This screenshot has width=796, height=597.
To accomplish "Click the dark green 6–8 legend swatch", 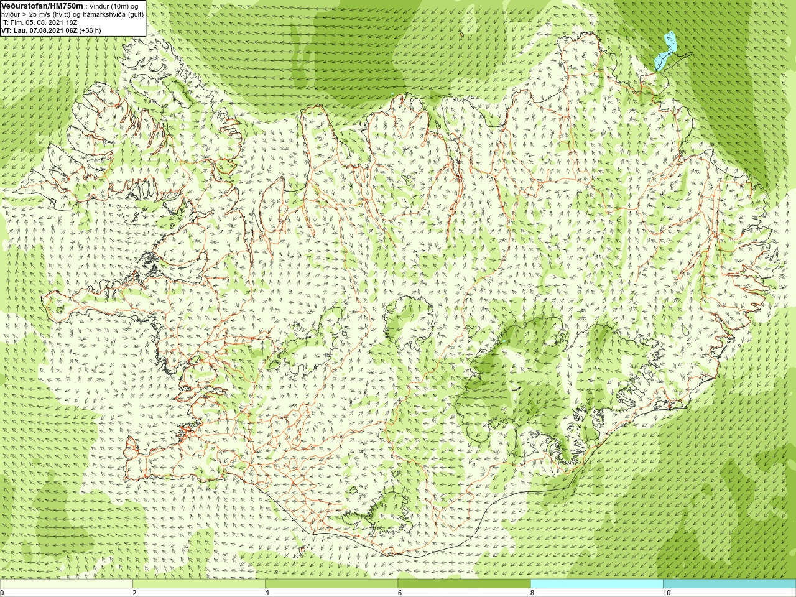I will pos(464,584).
